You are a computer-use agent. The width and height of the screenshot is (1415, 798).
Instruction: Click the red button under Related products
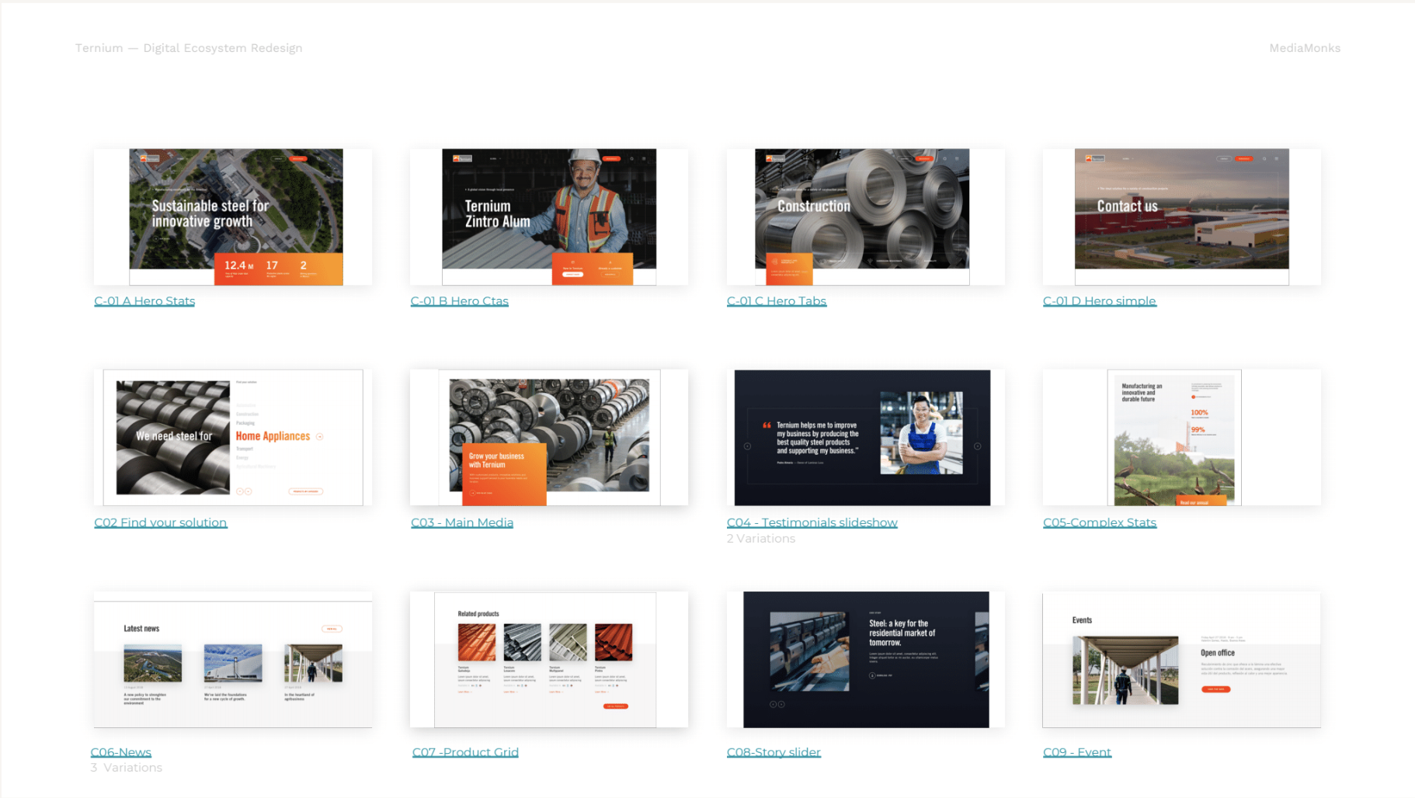click(616, 706)
